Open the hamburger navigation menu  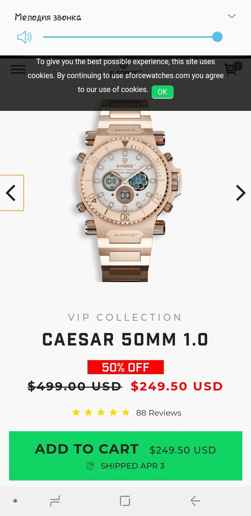pos(18,69)
